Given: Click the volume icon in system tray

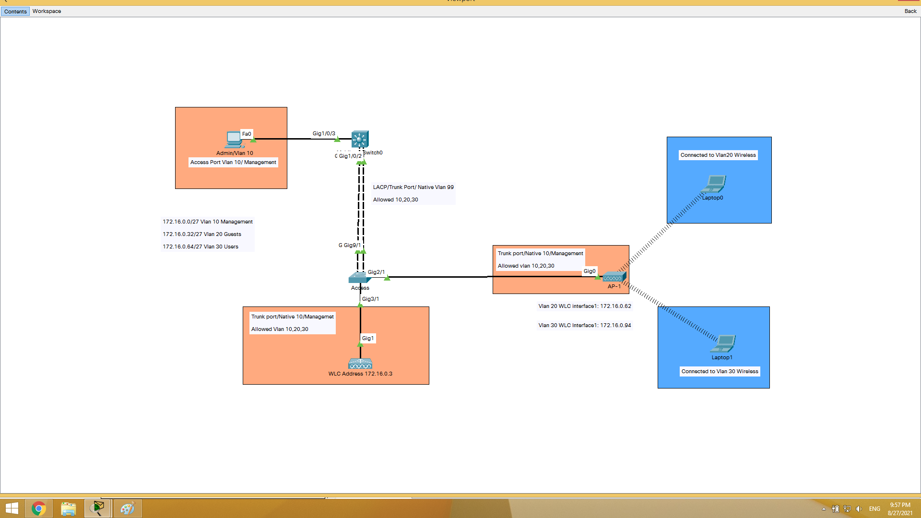Looking at the screenshot, I should point(859,509).
